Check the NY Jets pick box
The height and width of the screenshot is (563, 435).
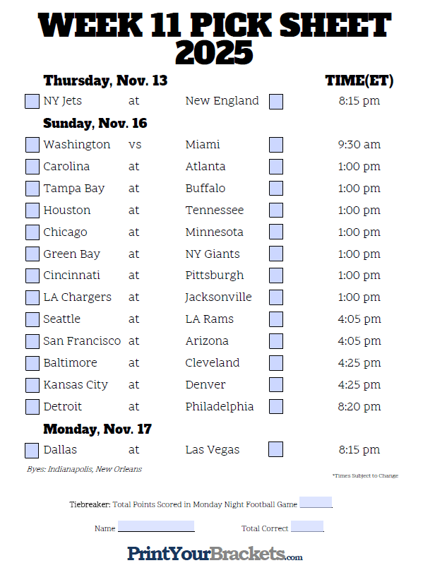[32, 101]
